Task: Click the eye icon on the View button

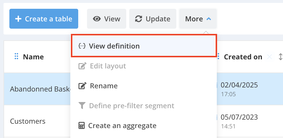Action: 97,19
